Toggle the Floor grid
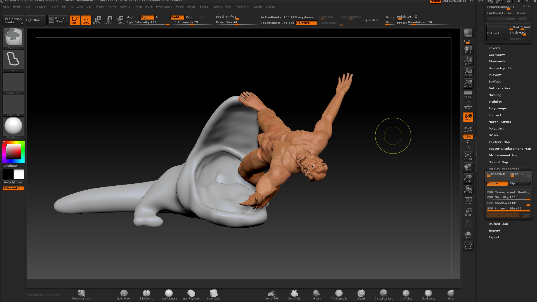The width and height of the screenshot is (537, 302). pyautogui.click(x=468, y=105)
